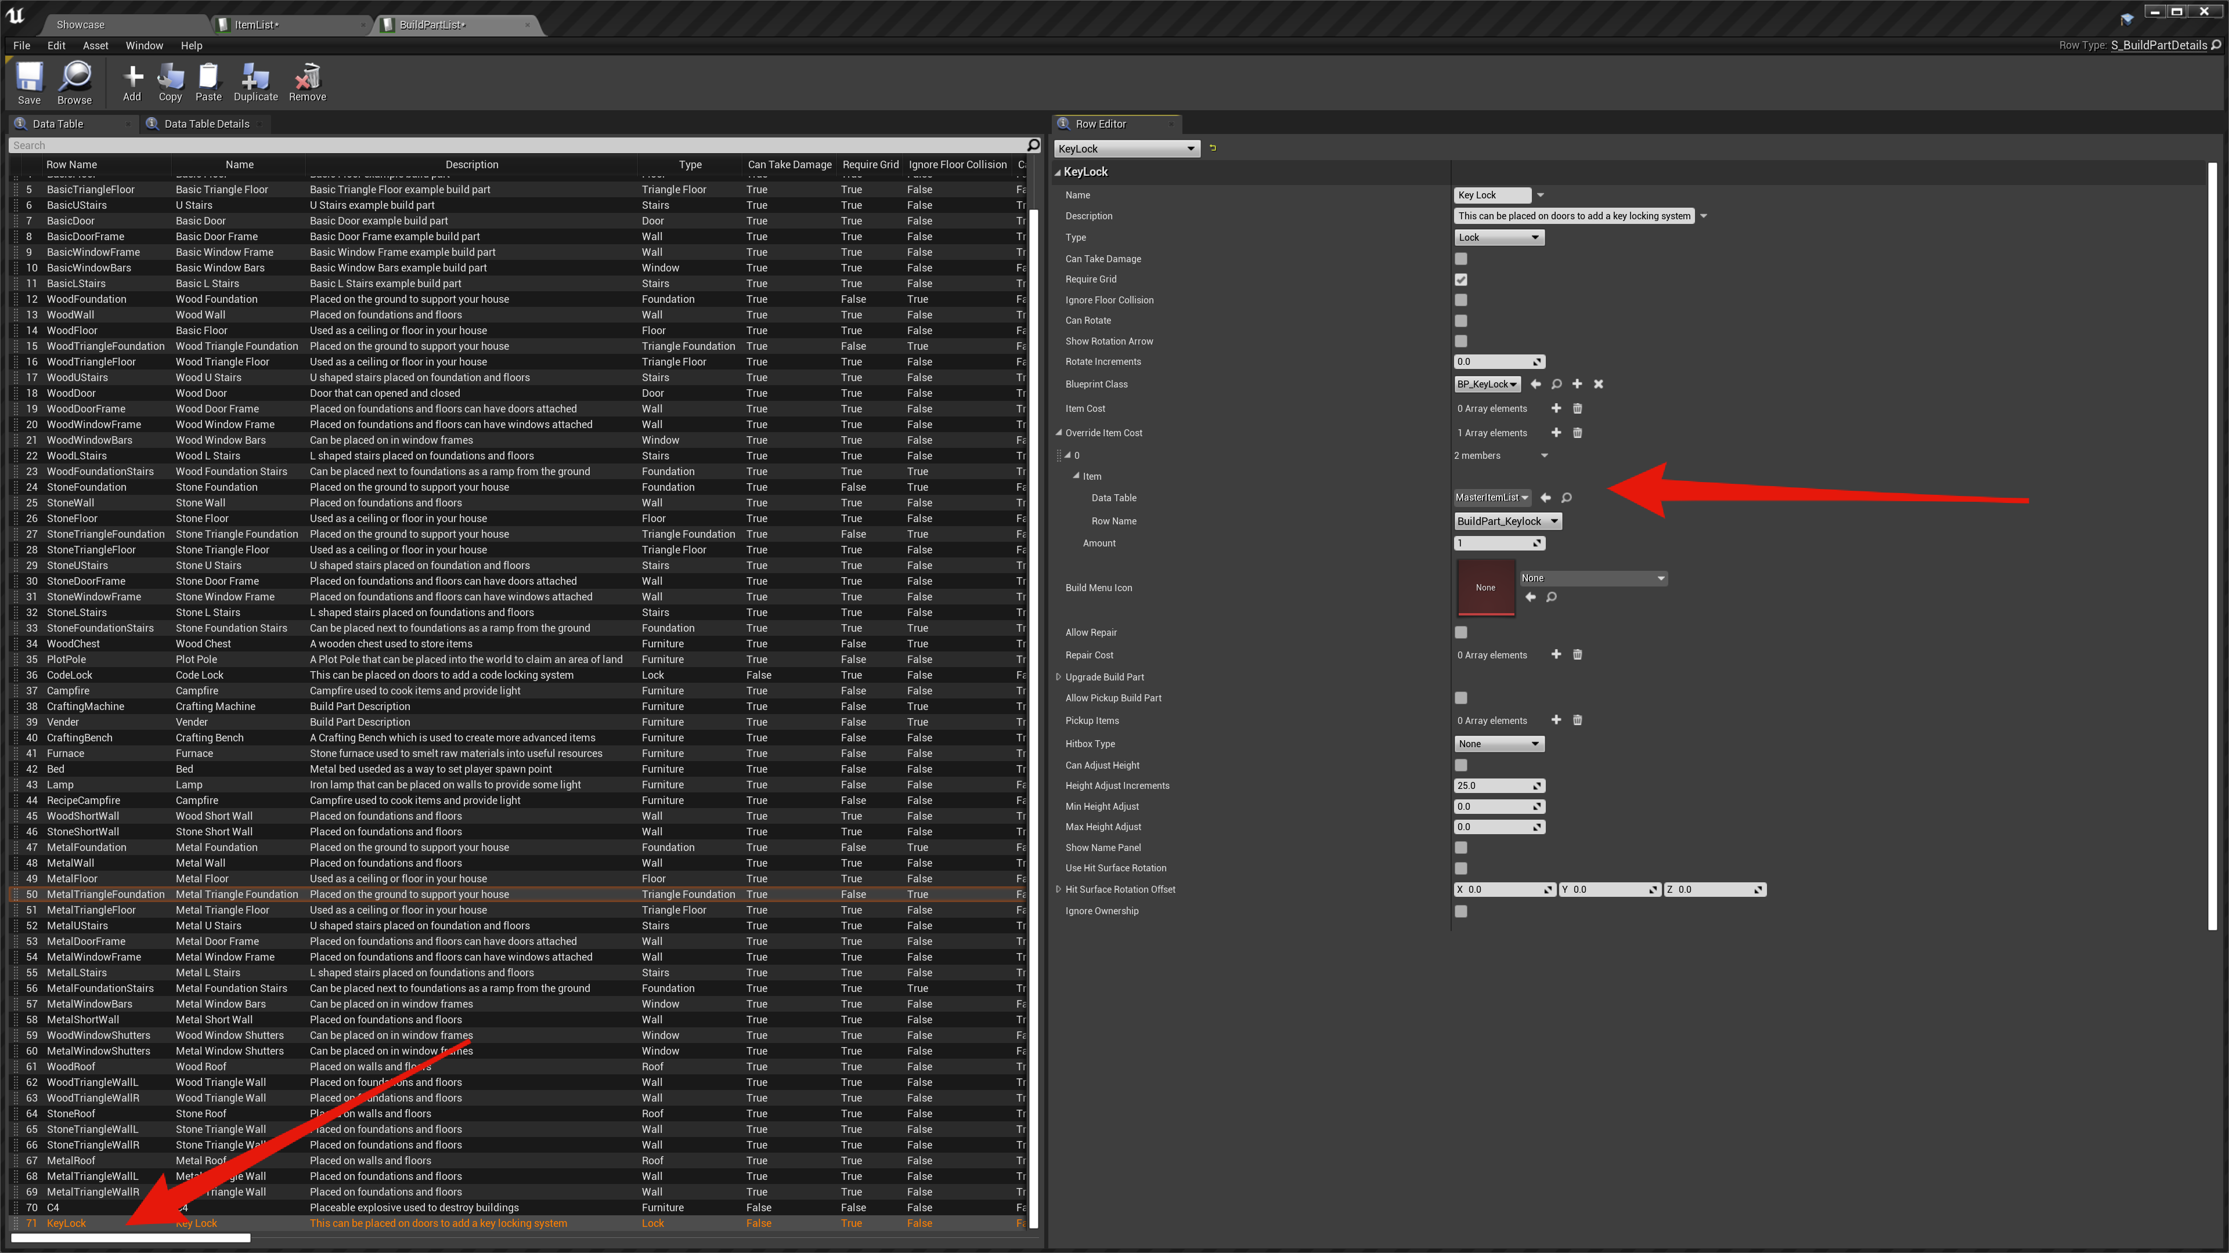Enable the Can Take Damage checkbox
2229x1253 pixels.
1460,259
